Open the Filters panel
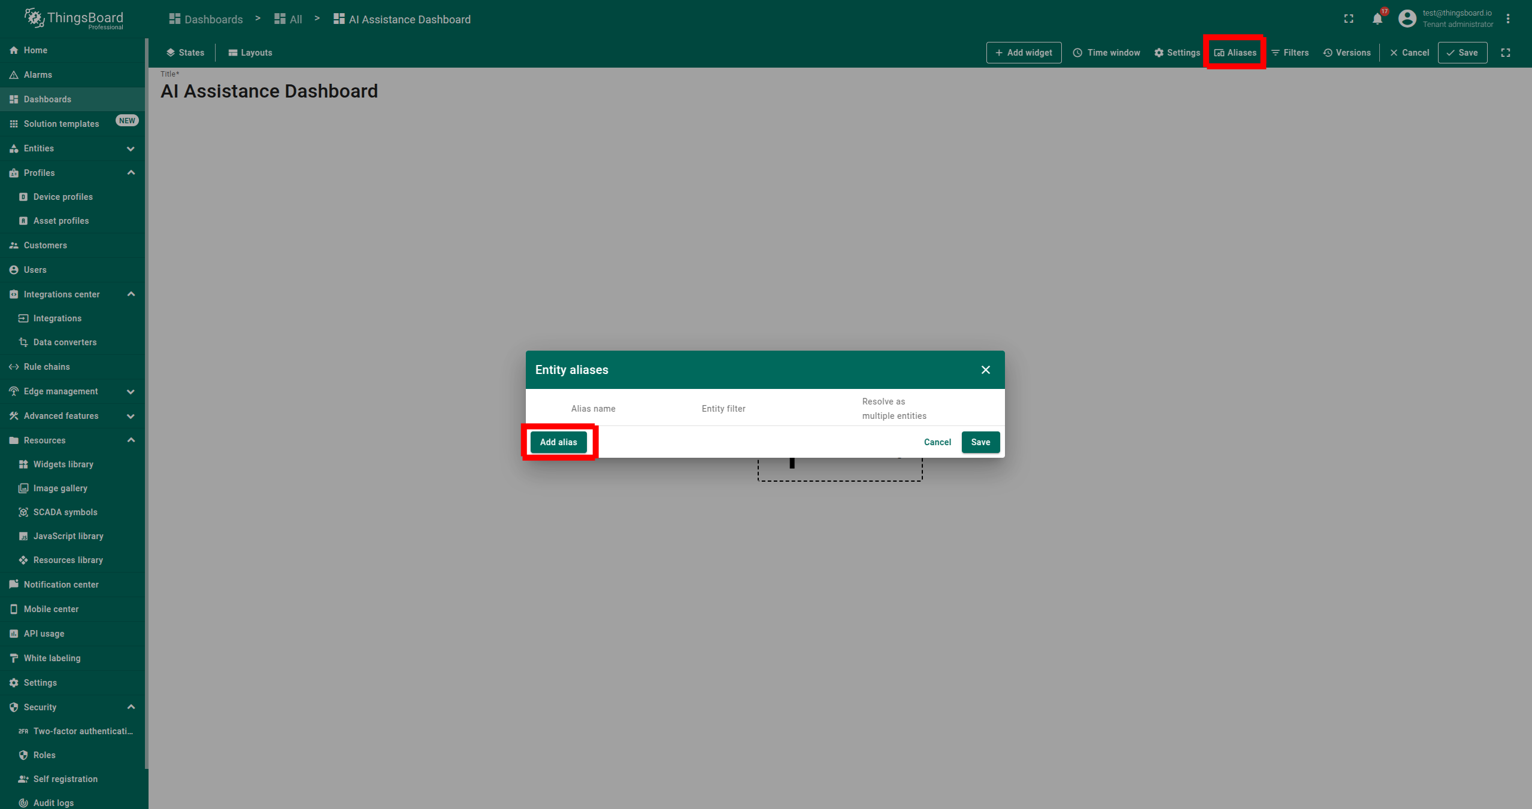1532x809 pixels. pos(1290,53)
